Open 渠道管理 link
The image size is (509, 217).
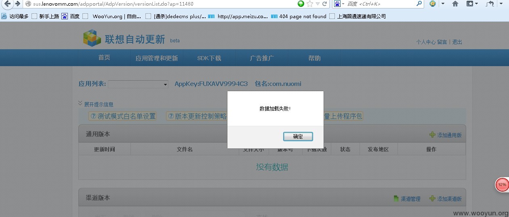click(410, 199)
